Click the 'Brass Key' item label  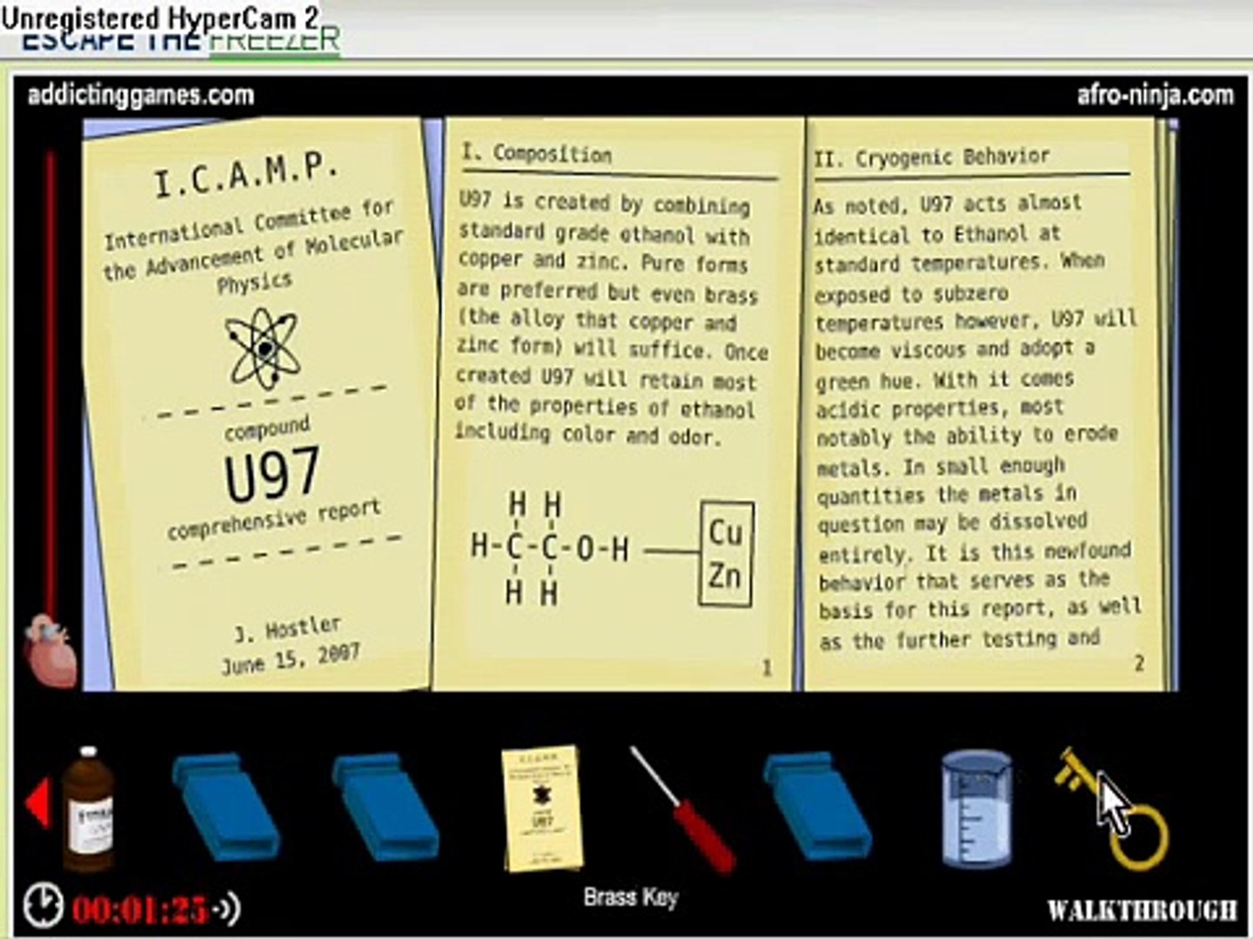click(631, 897)
